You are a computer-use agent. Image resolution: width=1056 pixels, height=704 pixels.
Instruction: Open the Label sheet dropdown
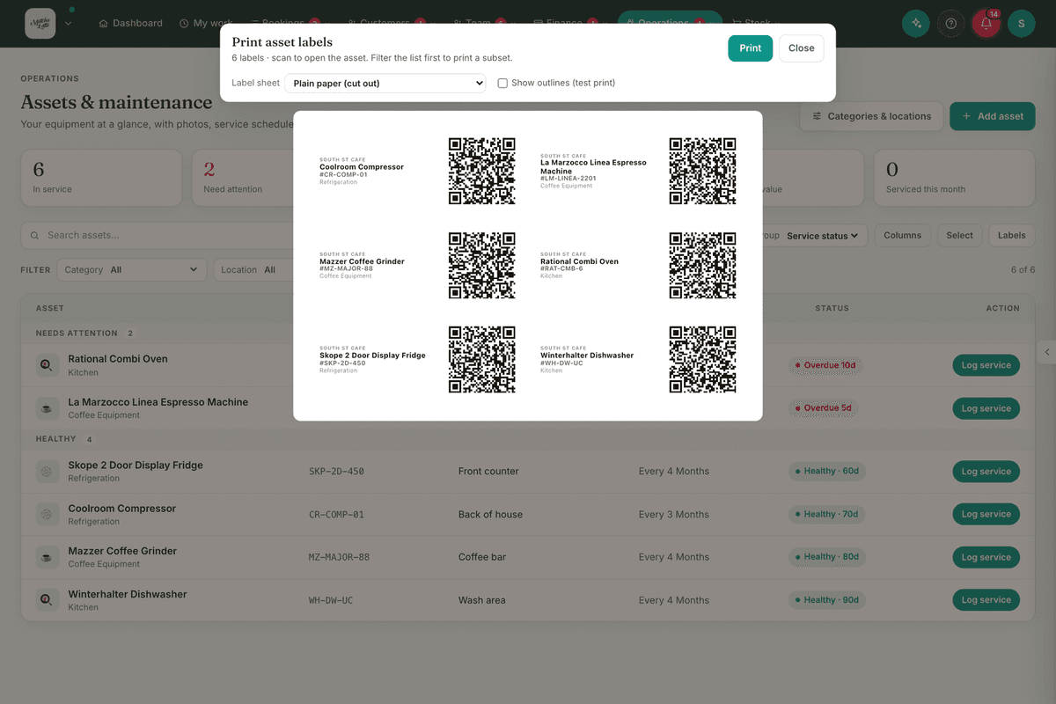[385, 83]
